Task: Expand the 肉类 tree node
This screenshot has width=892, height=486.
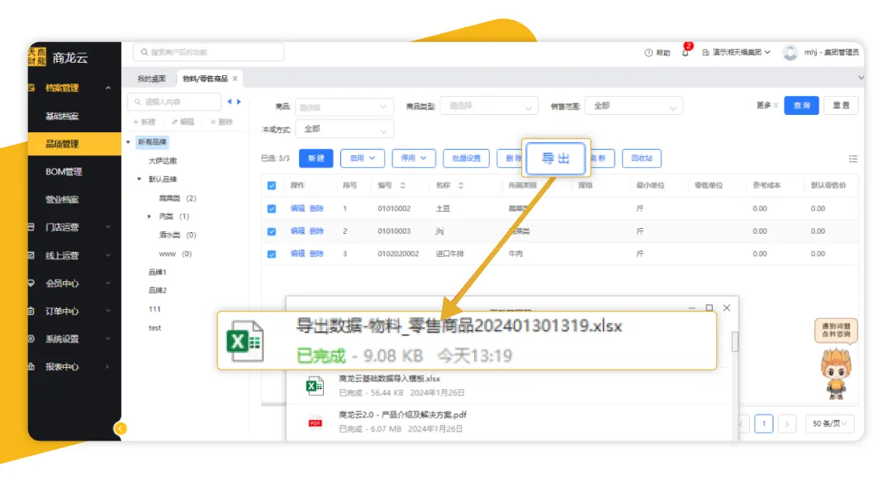Action: (149, 217)
